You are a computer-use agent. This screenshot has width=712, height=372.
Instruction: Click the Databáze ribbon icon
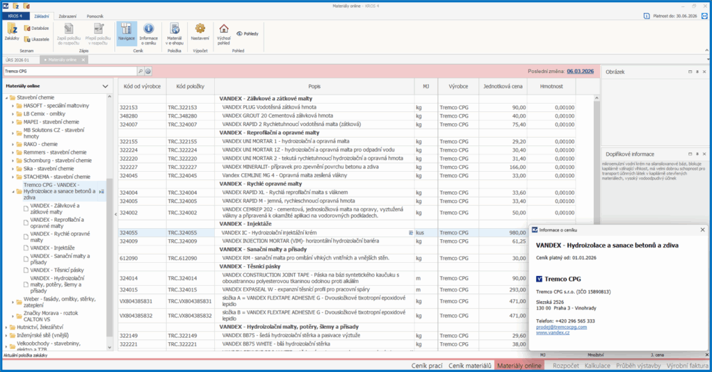pos(36,28)
